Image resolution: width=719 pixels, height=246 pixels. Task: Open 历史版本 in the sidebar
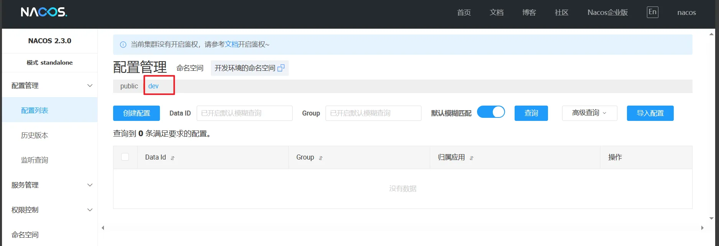click(35, 135)
